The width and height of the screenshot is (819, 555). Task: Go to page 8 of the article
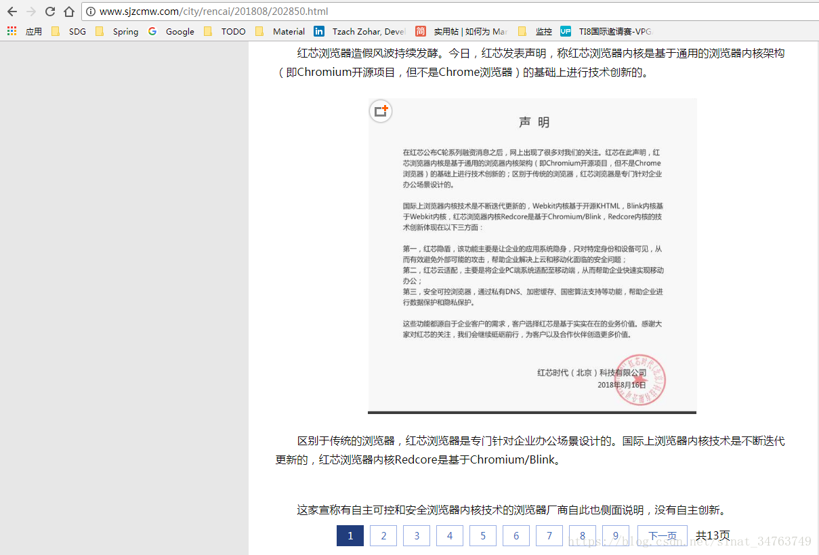[x=583, y=536]
